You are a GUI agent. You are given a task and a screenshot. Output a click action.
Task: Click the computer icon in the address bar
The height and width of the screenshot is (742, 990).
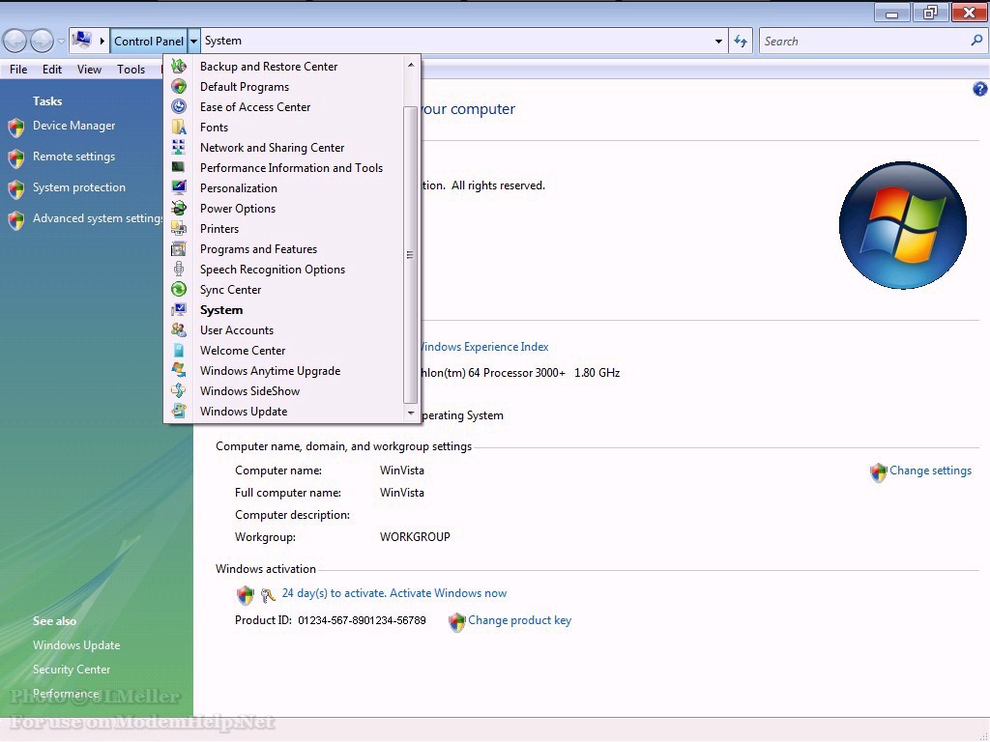(81, 41)
